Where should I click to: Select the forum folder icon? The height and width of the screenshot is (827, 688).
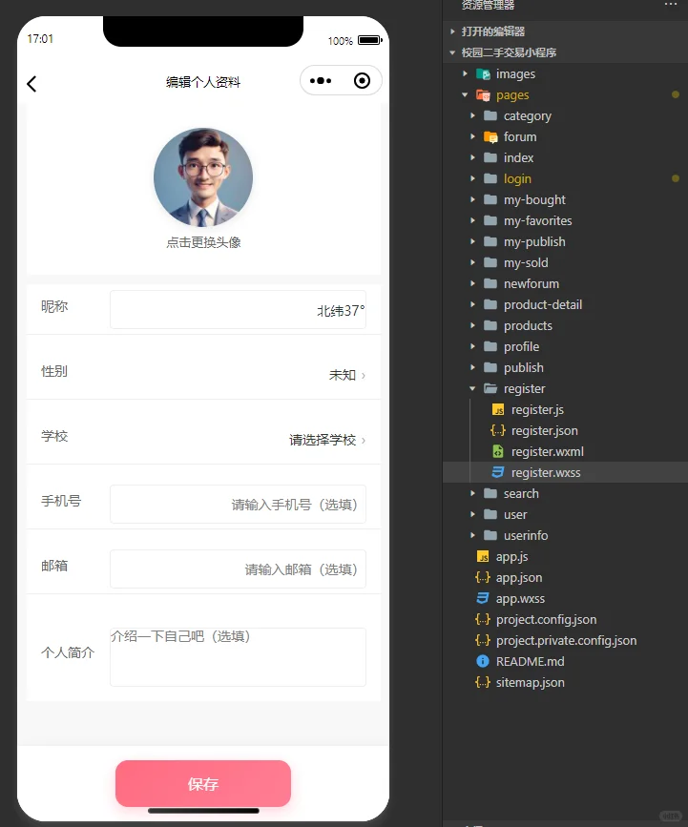click(490, 137)
